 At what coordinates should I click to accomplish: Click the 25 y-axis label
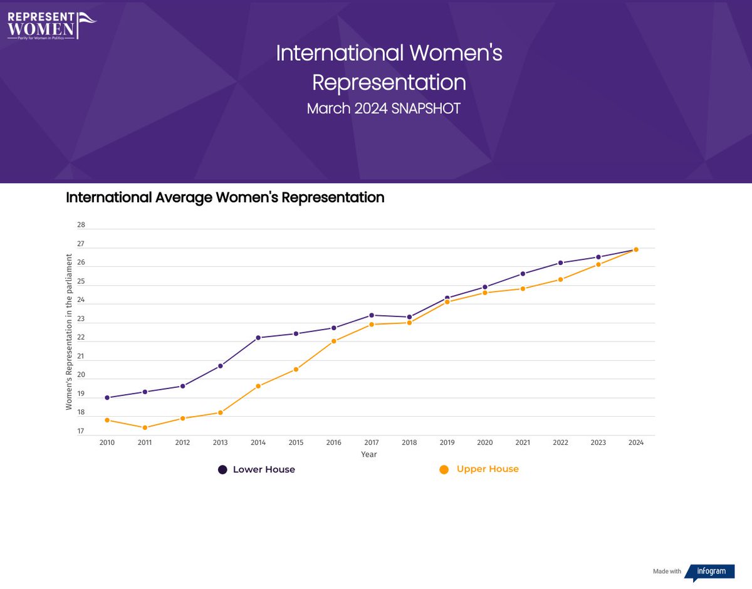point(81,281)
